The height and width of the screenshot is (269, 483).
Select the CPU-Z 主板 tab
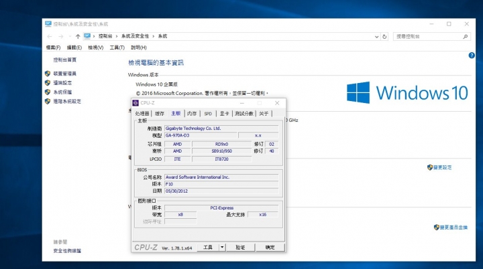tap(176, 113)
